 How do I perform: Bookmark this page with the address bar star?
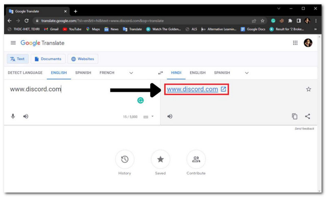pos(262,20)
